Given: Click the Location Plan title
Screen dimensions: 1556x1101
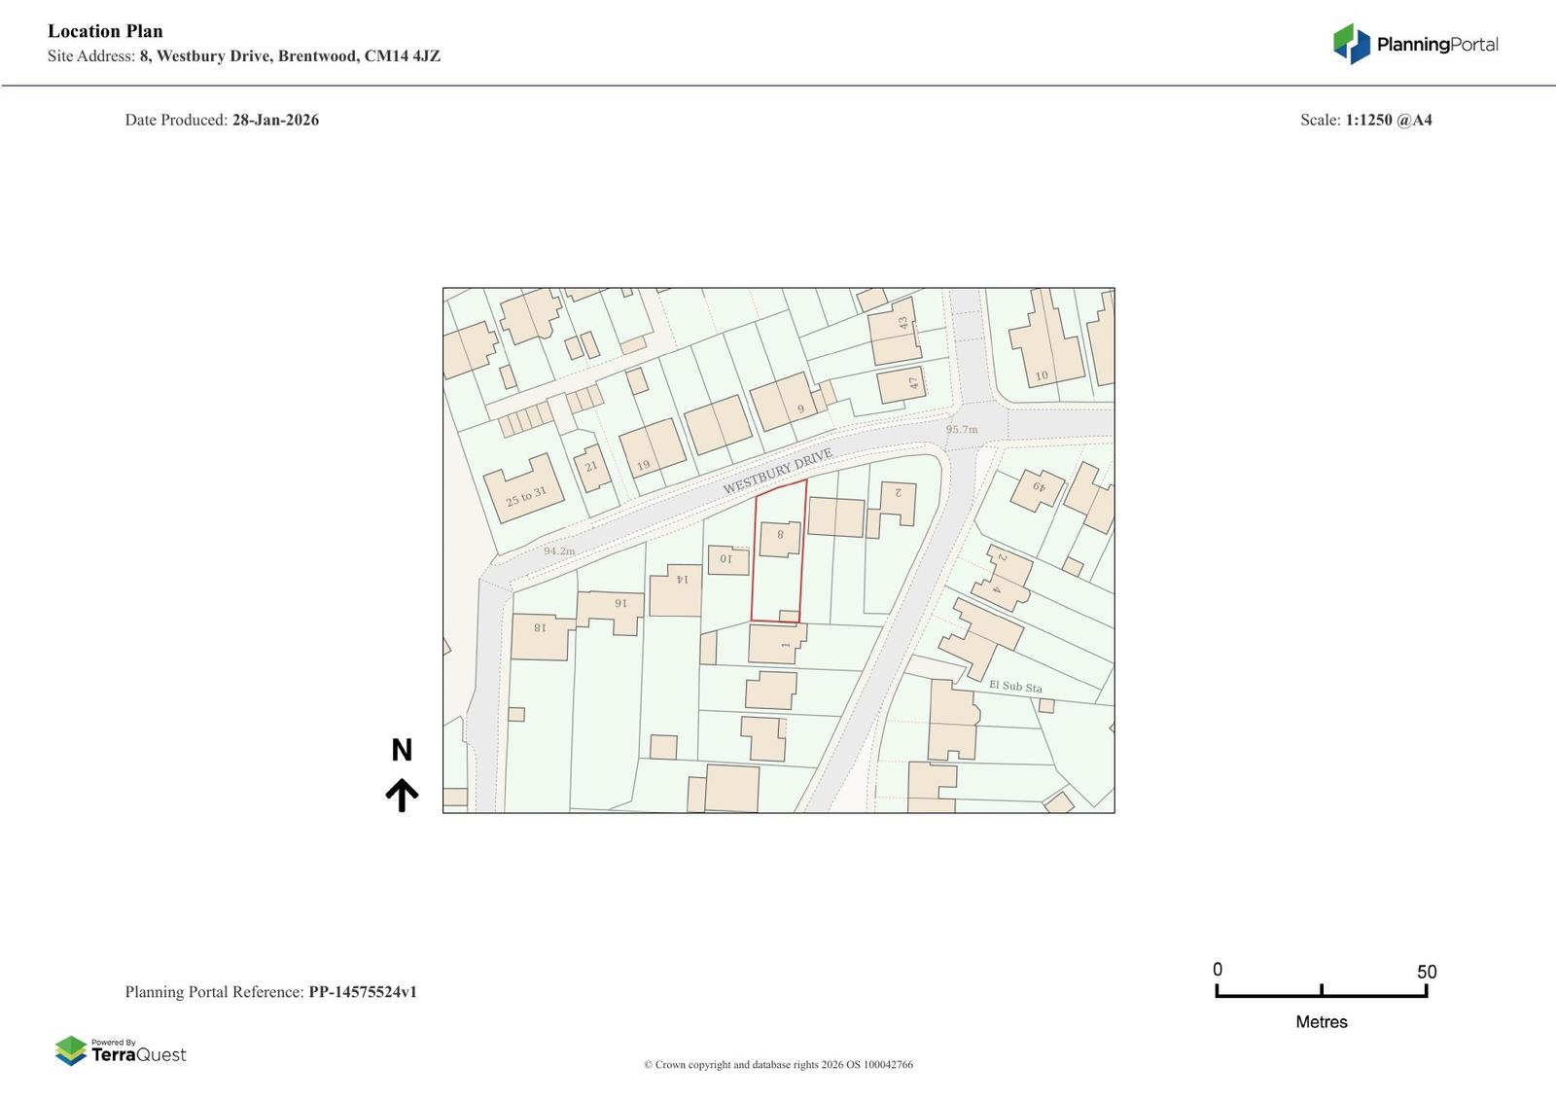Looking at the screenshot, I should pos(105,31).
